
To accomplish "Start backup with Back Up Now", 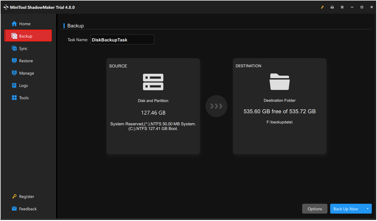I will click(x=346, y=209).
